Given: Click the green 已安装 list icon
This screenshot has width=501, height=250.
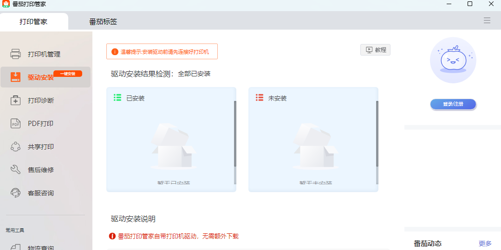Looking at the screenshot, I should 117,97.
